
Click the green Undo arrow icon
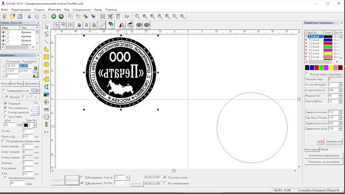(53, 16)
